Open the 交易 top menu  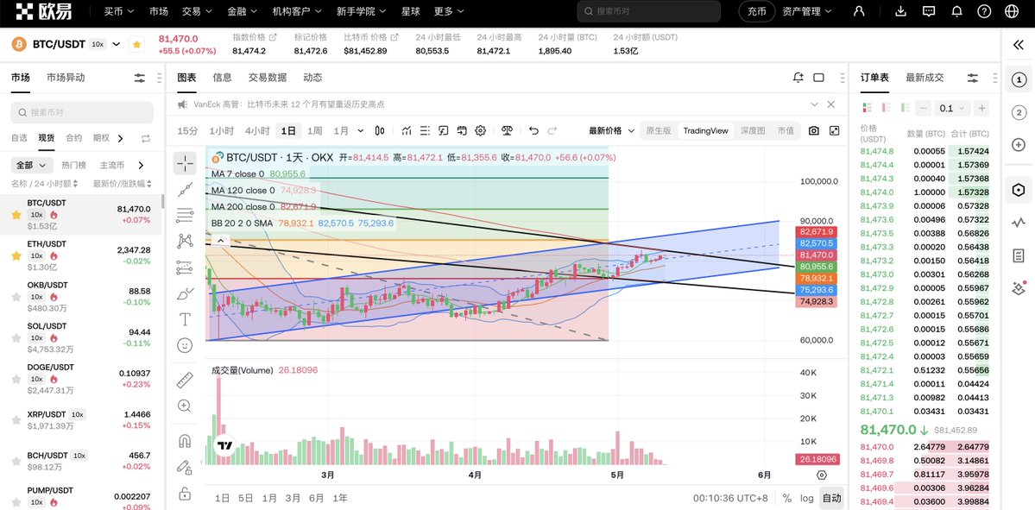[197, 11]
